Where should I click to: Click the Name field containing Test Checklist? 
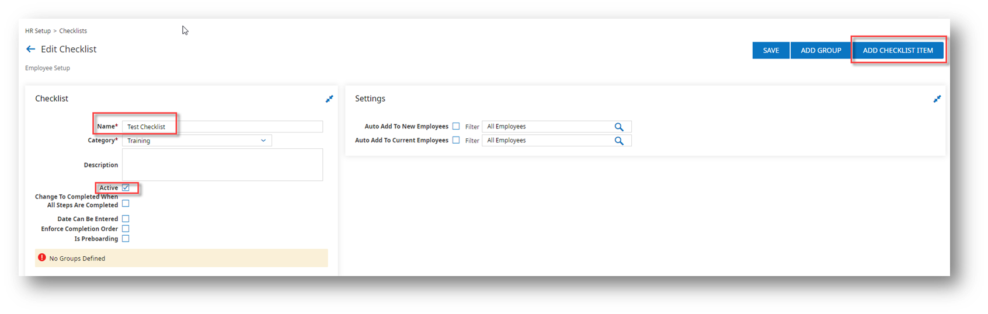pos(222,127)
